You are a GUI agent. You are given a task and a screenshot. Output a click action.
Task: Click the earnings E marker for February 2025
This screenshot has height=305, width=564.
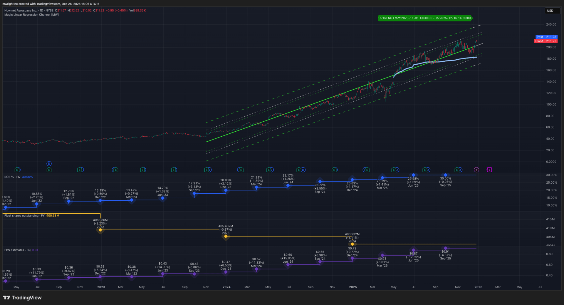(x=367, y=170)
